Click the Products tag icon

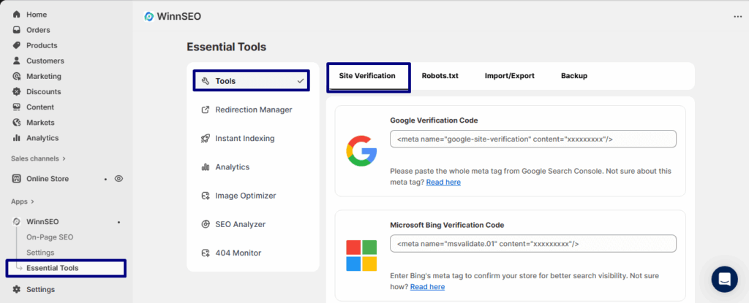pos(17,45)
